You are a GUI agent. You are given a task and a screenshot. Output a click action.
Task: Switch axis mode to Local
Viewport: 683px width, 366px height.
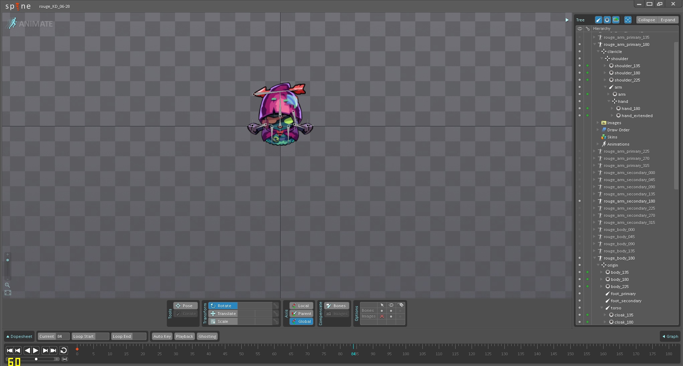[x=302, y=306]
